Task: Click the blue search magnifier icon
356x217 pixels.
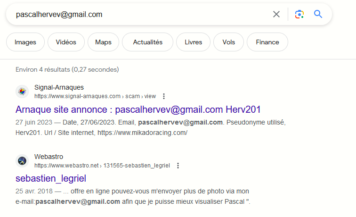Action: (x=318, y=14)
